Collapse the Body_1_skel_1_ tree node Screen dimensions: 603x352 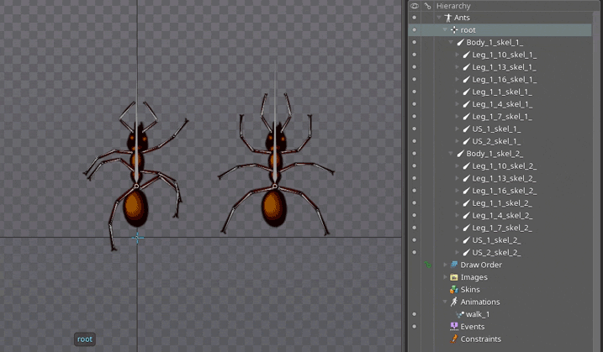(452, 42)
